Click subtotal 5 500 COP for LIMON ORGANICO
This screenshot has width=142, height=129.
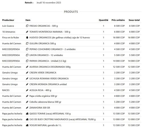[x=134, y=55]
